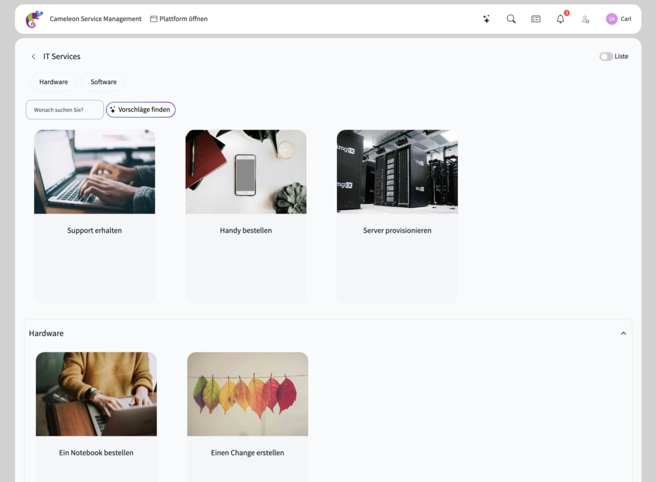Collapse the Hardware section
This screenshot has width=656, height=482.
(623, 333)
